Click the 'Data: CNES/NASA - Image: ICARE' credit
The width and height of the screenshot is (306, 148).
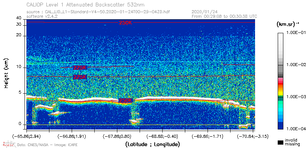point(48,145)
